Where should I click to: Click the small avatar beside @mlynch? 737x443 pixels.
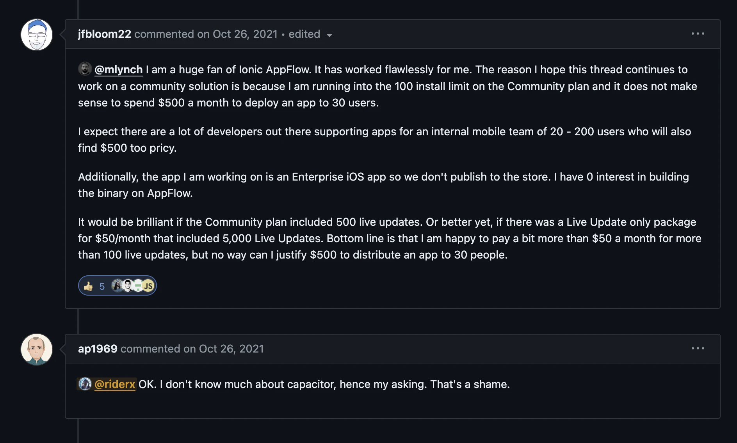pyautogui.click(x=85, y=69)
